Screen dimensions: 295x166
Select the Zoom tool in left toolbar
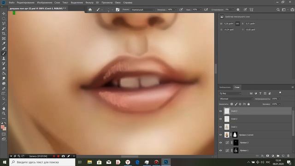point(4,113)
